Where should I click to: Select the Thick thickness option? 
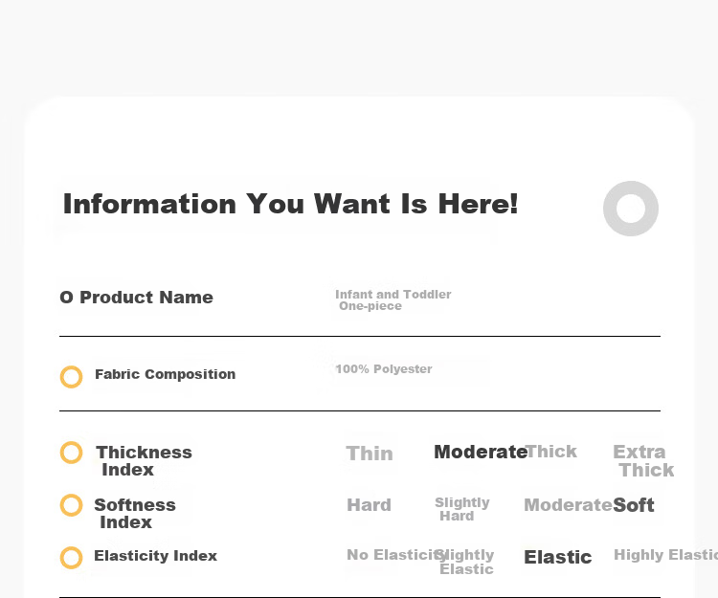point(551,452)
